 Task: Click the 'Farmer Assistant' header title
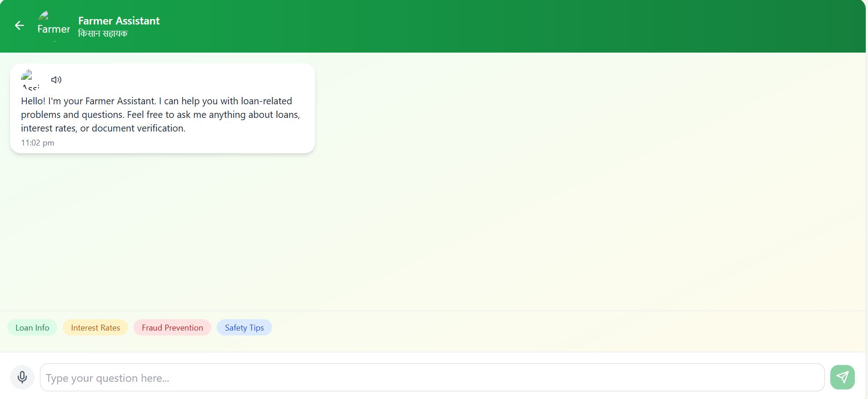pyautogui.click(x=119, y=21)
